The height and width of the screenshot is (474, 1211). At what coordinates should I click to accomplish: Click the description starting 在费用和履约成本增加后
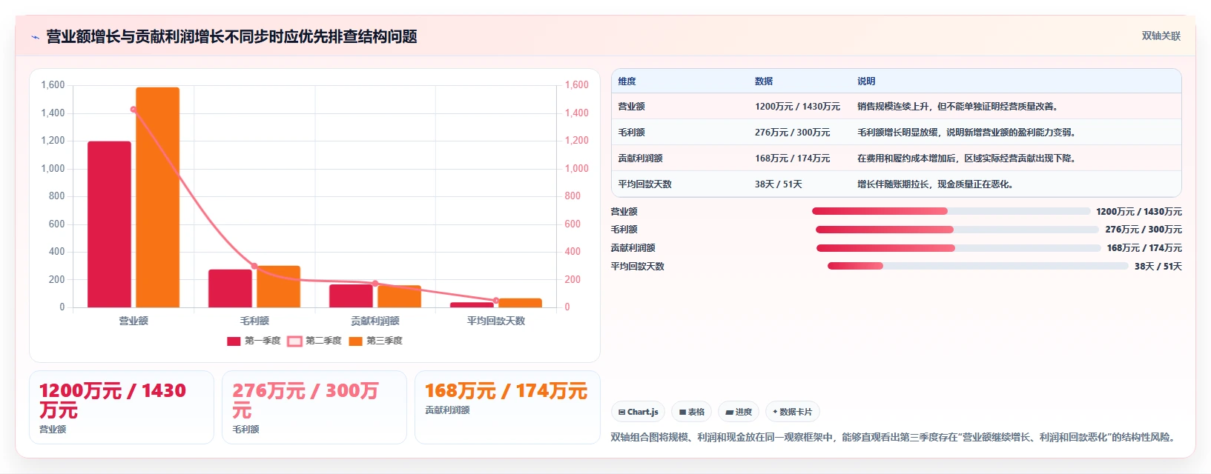[968, 158]
